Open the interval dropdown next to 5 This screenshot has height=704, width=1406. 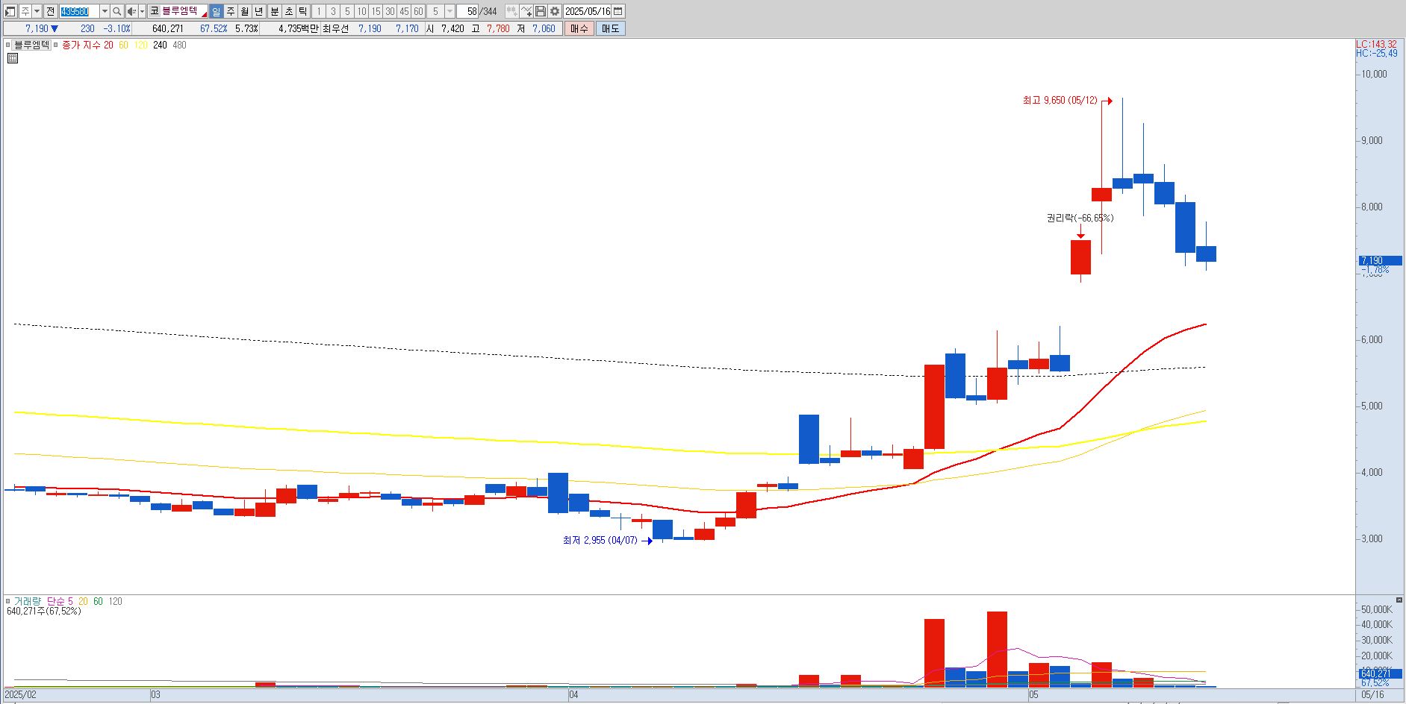450,11
